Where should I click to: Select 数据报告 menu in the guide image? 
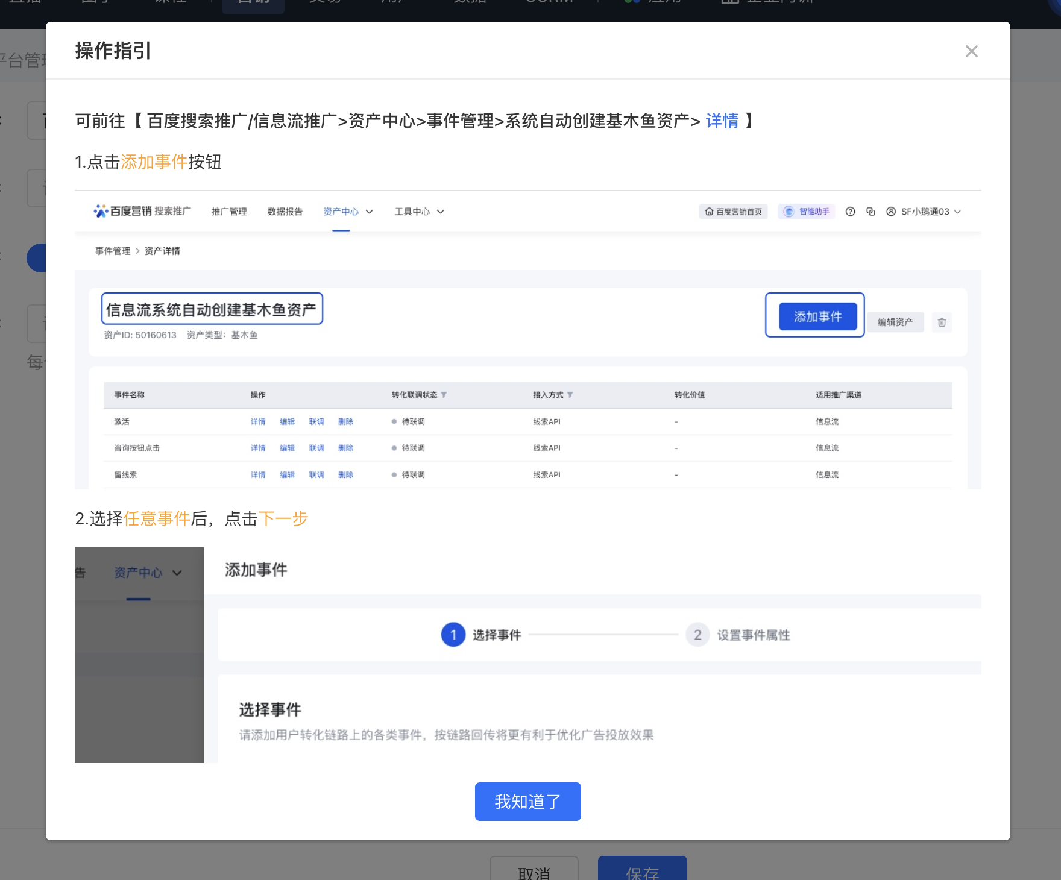pos(285,212)
